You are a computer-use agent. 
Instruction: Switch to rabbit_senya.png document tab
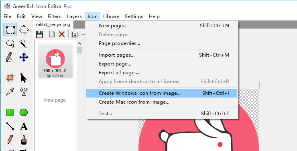pyautogui.click(x=53, y=25)
